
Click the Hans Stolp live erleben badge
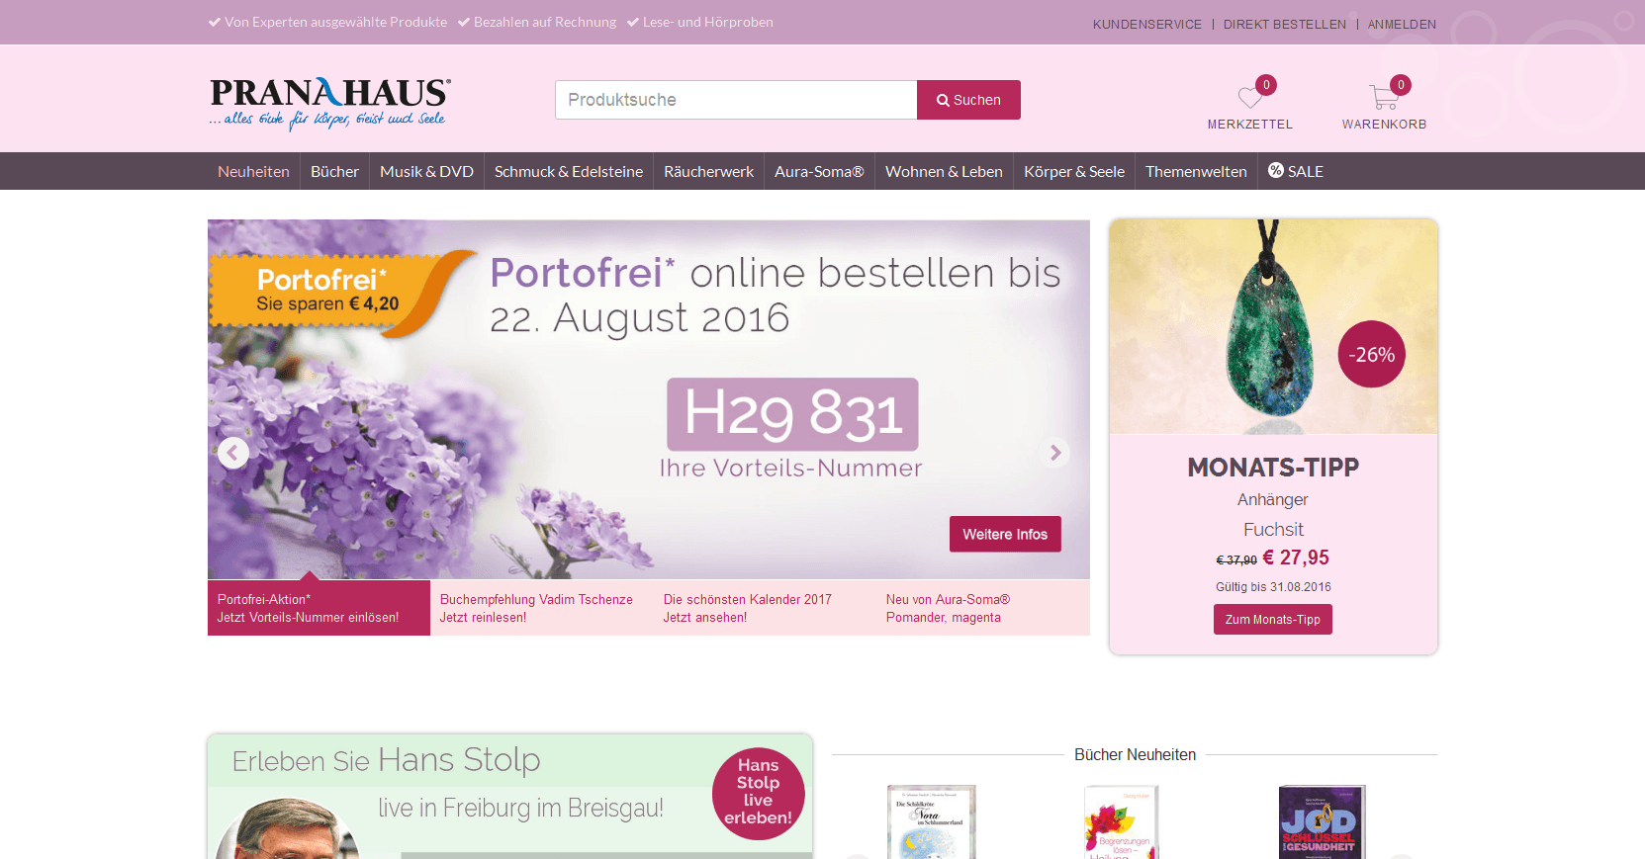click(759, 793)
